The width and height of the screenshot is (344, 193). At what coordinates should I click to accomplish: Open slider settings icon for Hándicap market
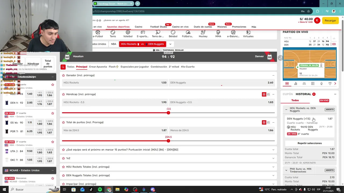pyautogui.click(x=268, y=94)
